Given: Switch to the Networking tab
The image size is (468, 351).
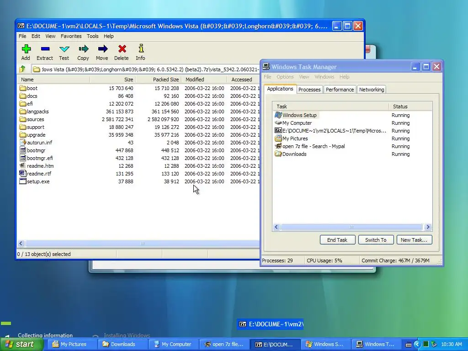Looking at the screenshot, I should [372, 90].
